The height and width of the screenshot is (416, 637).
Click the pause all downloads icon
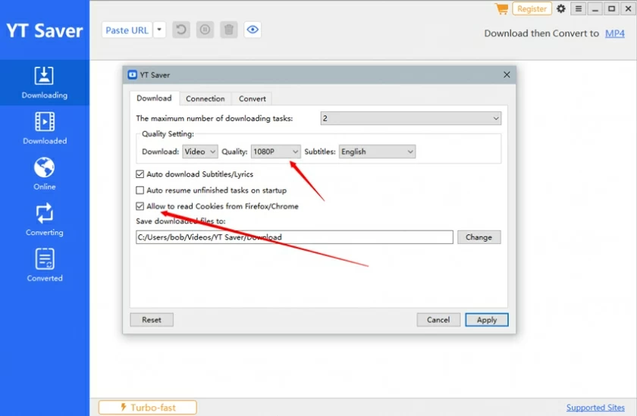[x=206, y=30]
